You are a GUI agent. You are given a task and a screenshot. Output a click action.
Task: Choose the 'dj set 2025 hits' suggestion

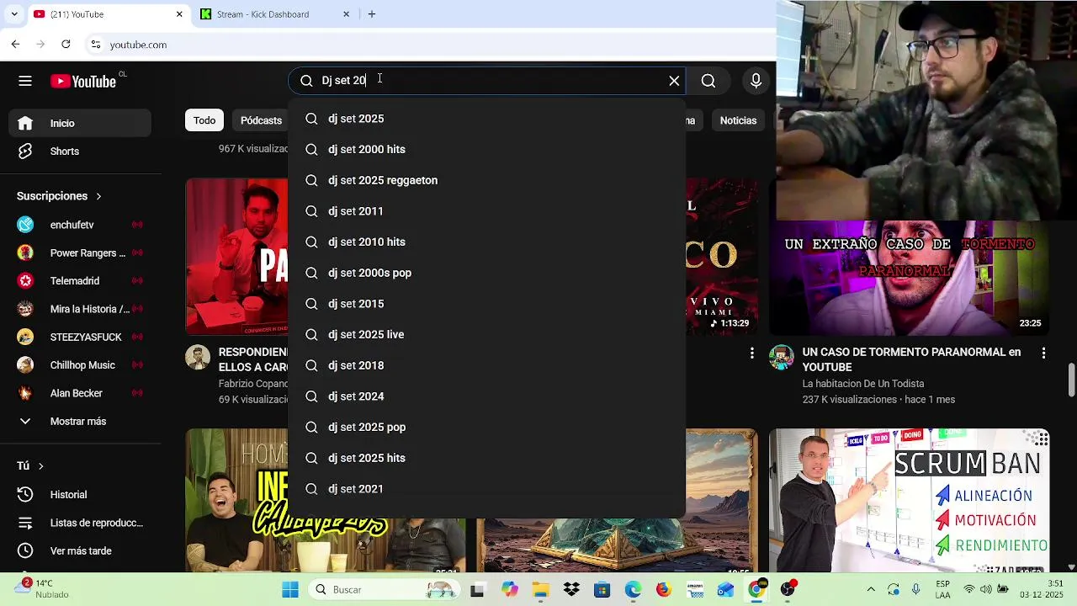point(487,458)
